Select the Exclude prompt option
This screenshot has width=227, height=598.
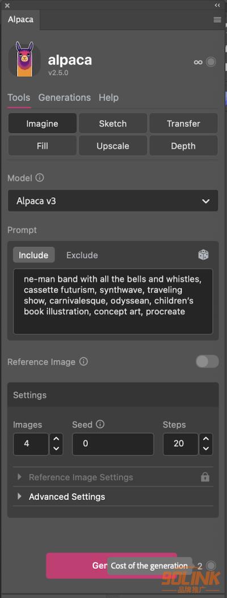pyautogui.click(x=82, y=255)
